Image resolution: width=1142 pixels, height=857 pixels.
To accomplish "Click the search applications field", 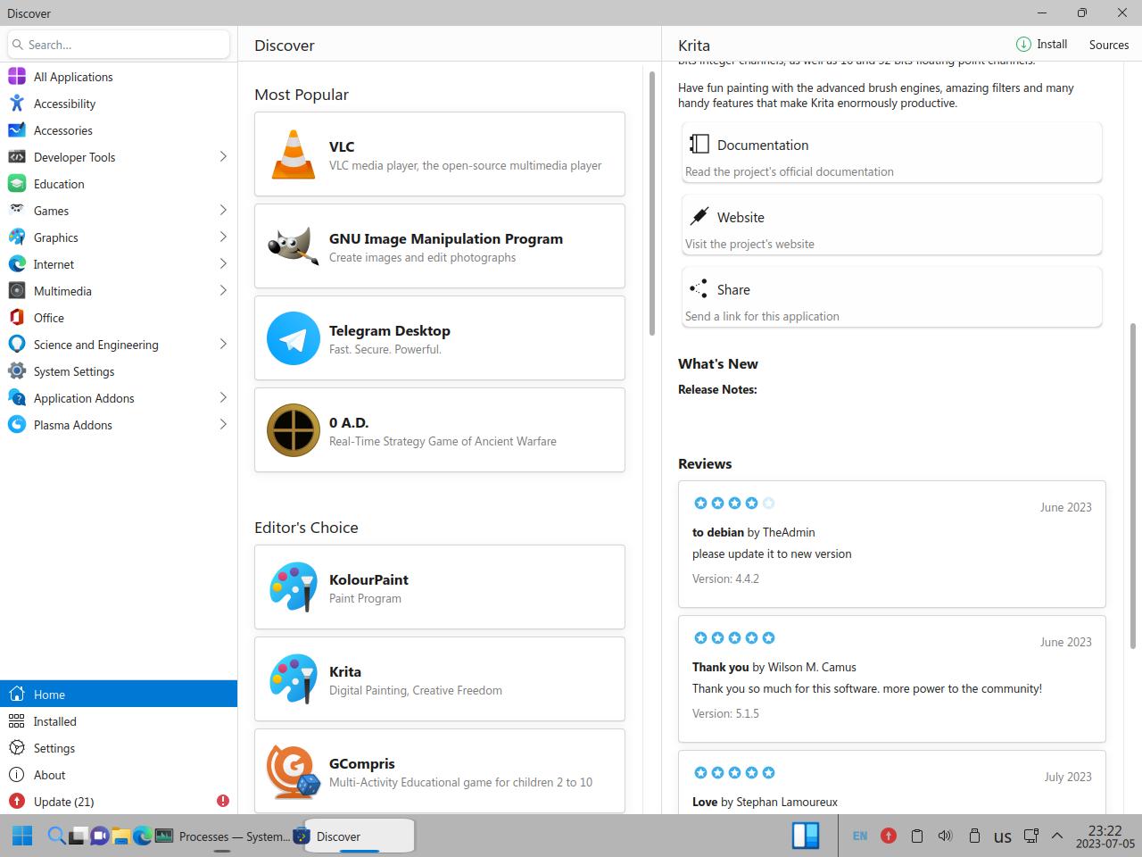I will [x=119, y=45].
